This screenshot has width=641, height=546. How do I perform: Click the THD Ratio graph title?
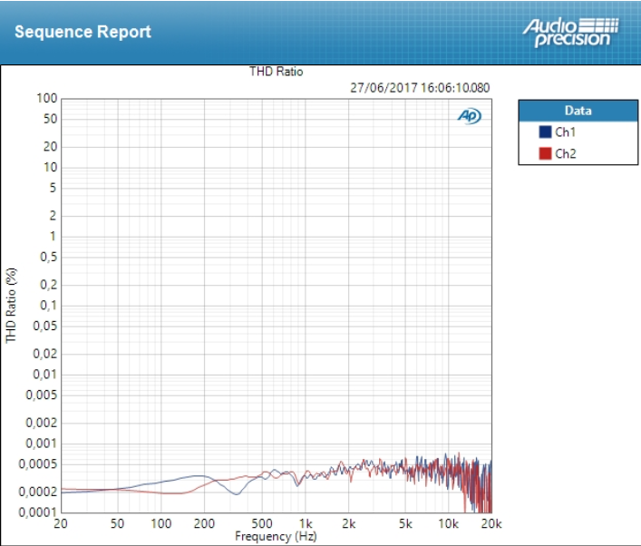click(x=277, y=72)
